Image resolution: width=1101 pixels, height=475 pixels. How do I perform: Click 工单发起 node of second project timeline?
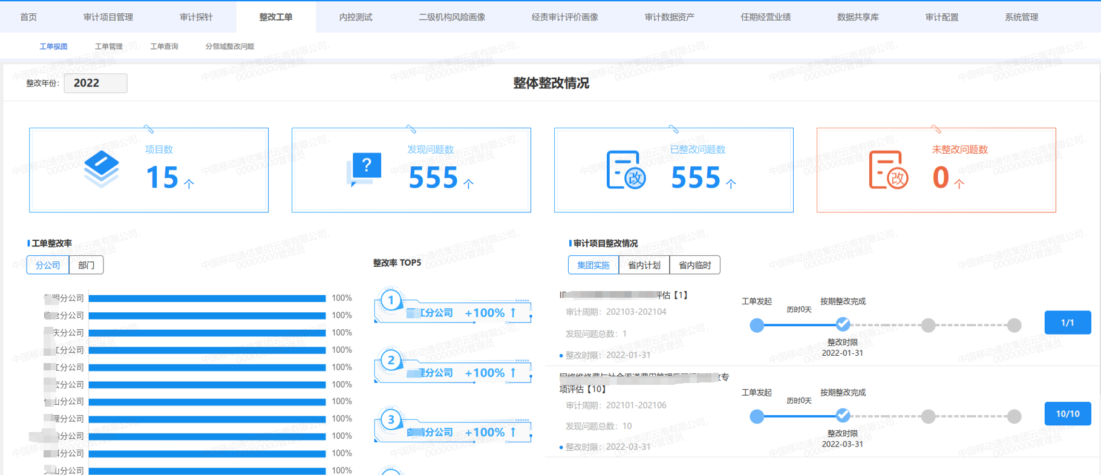[x=757, y=416]
